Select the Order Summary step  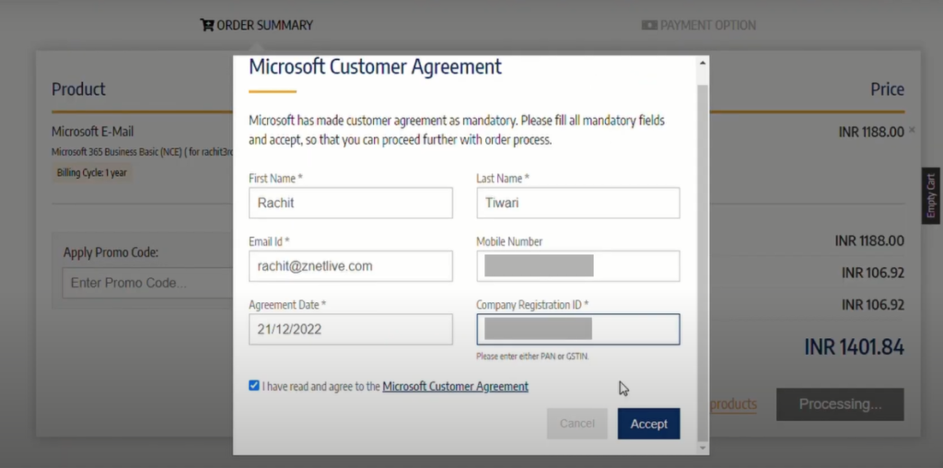pos(257,25)
